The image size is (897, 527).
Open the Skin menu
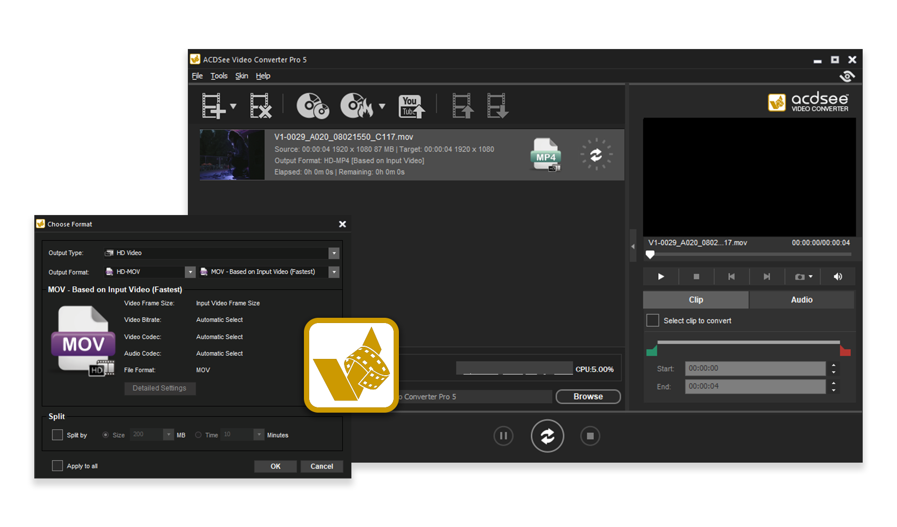[242, 76]
